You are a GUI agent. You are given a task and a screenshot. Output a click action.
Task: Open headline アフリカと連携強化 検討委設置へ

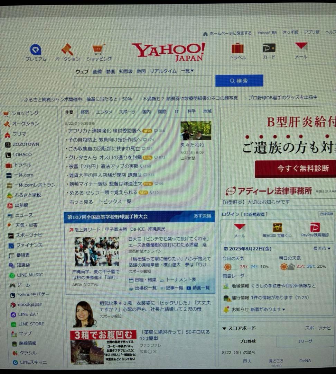(x=104, y=131)
